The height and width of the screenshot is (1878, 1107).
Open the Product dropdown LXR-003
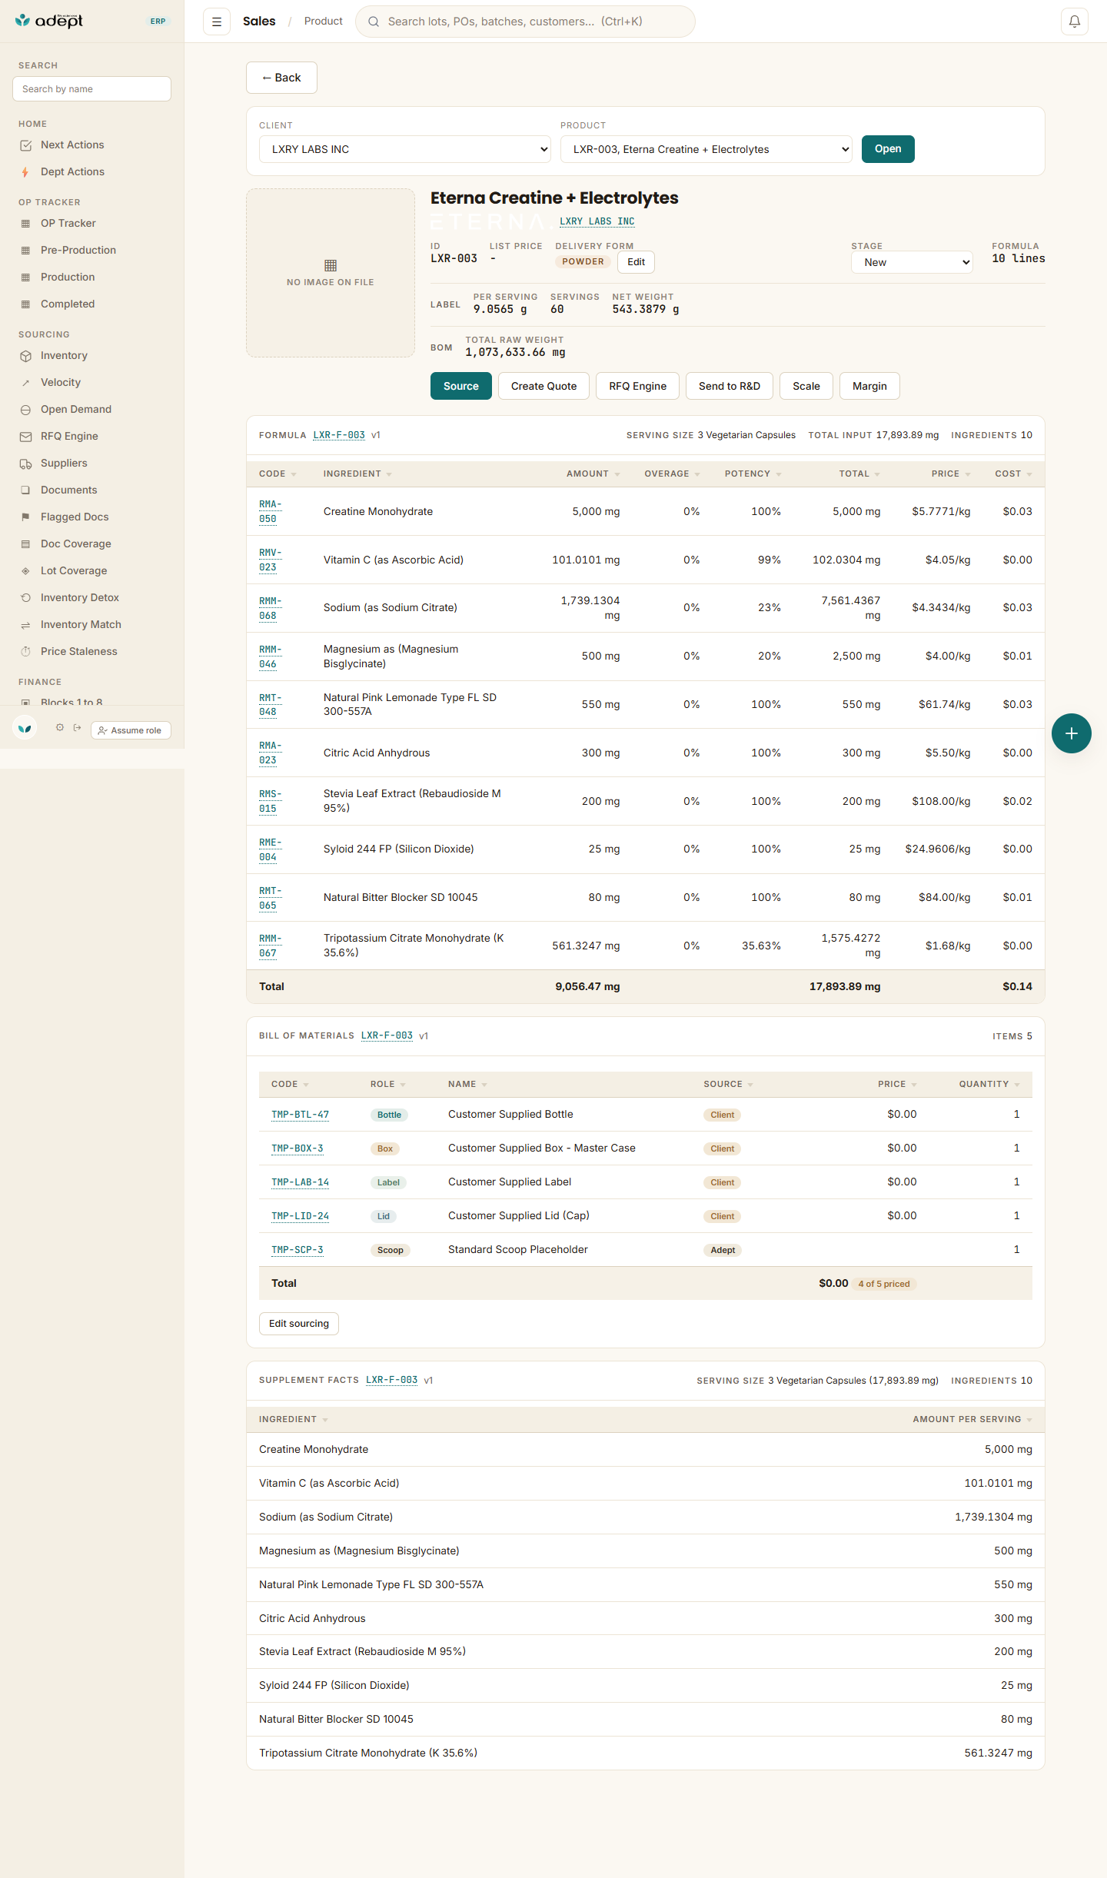click(706, 149)
